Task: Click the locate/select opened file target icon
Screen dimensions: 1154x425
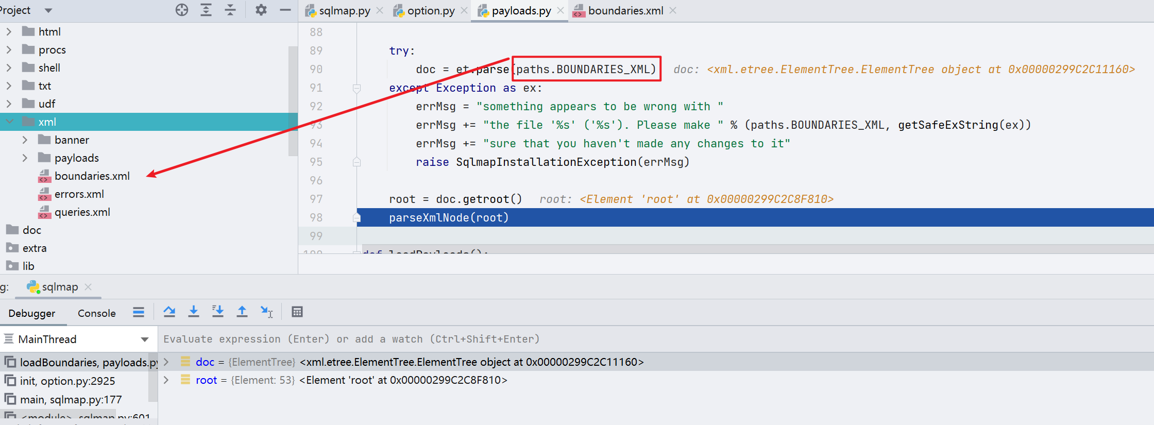Action: click(x=182, y=10)
